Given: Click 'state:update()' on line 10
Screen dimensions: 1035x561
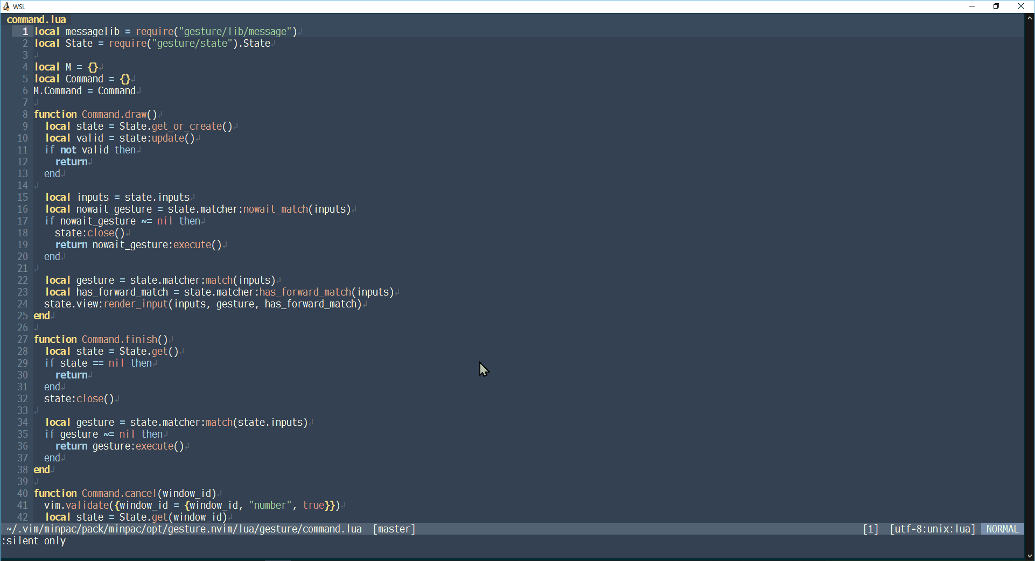Looking at the screenshot, I should 157,138.
